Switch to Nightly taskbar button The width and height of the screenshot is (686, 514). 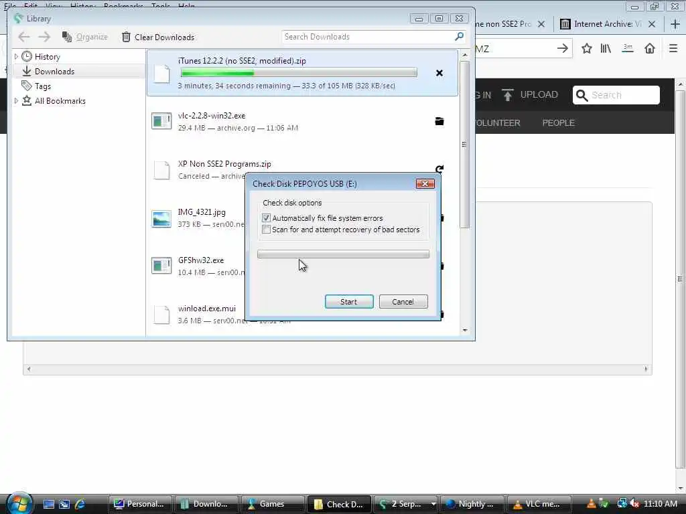pos(472,504)
